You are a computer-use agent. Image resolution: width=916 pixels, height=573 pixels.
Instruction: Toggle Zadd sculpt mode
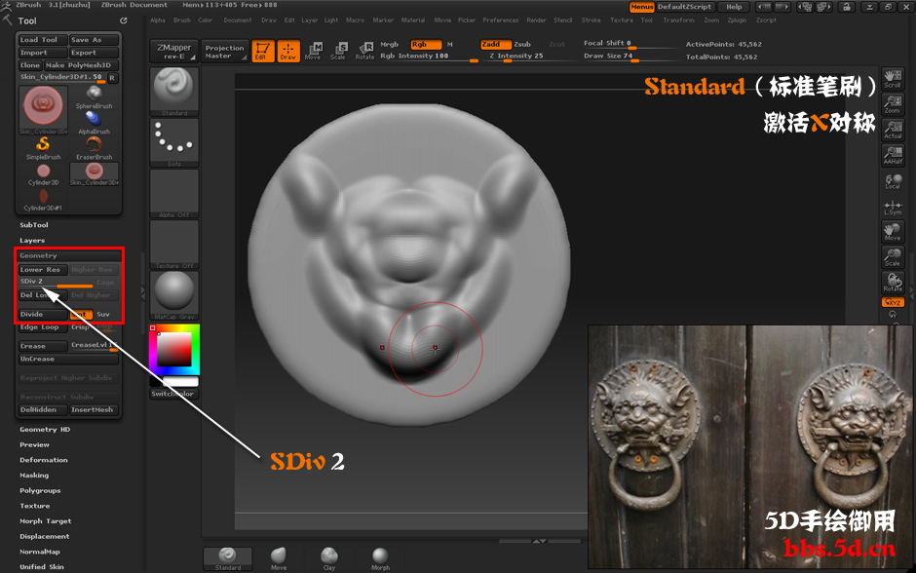click(x=496, y=45)
